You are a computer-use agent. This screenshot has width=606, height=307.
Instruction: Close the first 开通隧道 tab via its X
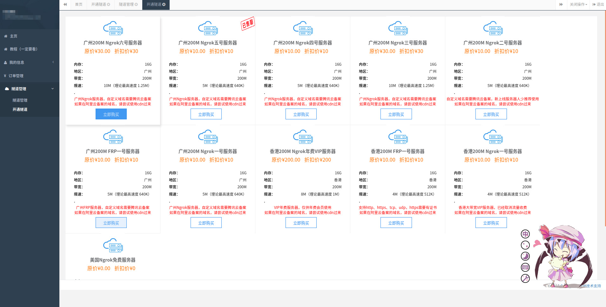click(x=109, y=4)
